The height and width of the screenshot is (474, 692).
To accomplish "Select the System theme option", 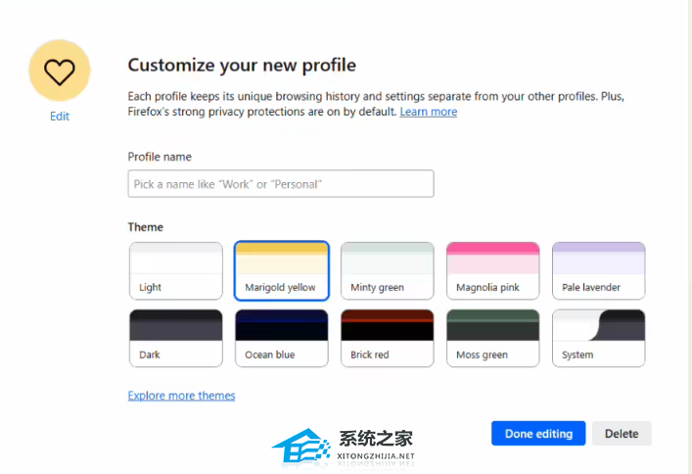I will (598, 339).
